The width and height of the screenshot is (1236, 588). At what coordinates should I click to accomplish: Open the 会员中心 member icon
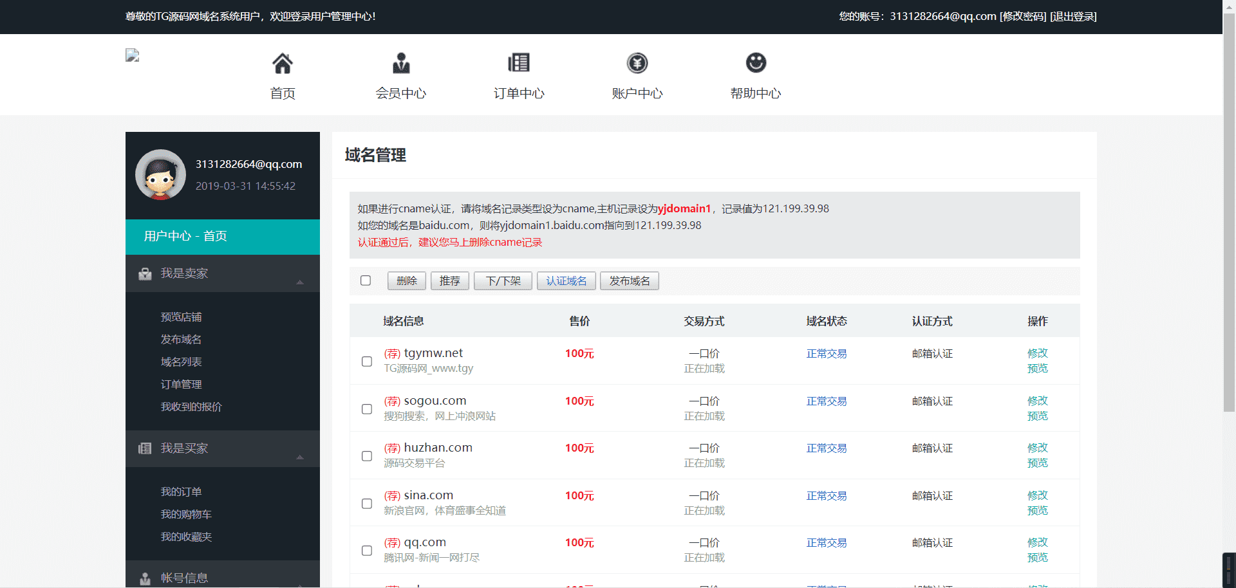pyautogui.click(x=401, y=63)
